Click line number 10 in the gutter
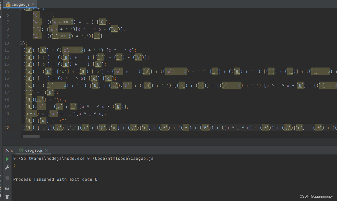 click(x=7, y=43)
